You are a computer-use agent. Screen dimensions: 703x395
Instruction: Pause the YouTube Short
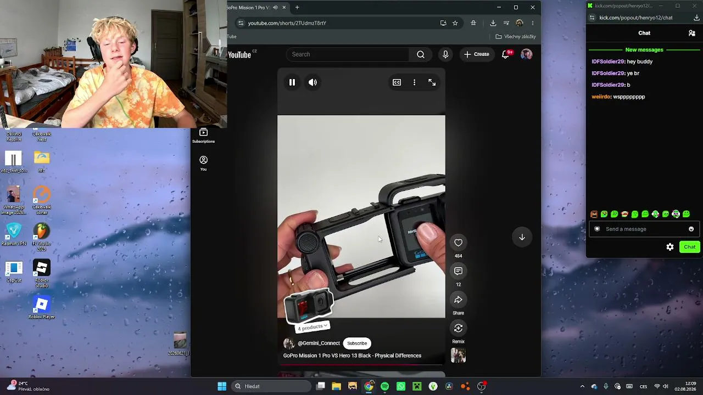(x=292, y=82)
